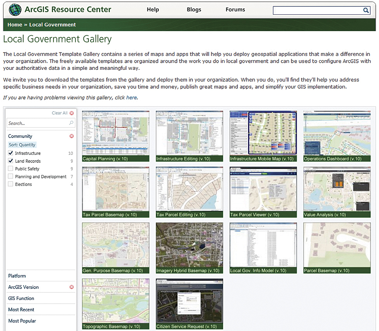Open the Blogs menu item
The image size is (379, 331).
(x=194, y=9)
